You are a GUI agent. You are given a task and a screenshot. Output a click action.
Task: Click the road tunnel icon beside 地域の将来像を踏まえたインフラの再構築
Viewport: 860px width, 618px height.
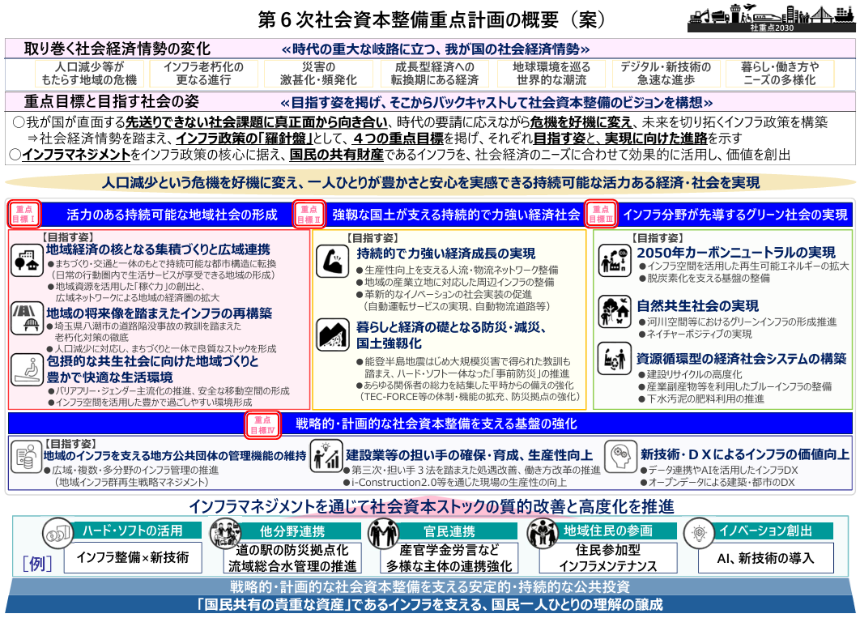pos(27,318)
